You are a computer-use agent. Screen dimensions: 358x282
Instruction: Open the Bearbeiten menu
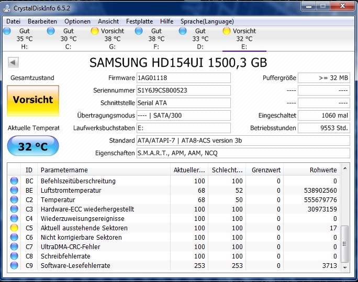click(42, 21)
